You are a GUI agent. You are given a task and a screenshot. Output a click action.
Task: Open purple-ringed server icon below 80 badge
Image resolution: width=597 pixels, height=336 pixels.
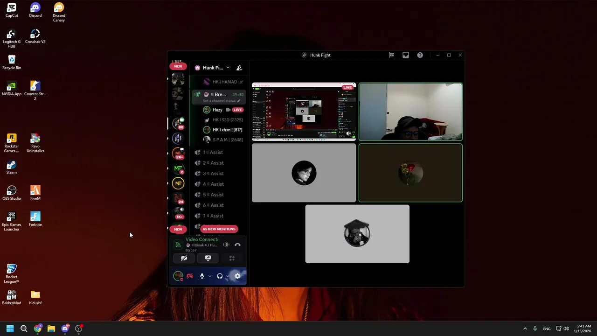(178, 138)
